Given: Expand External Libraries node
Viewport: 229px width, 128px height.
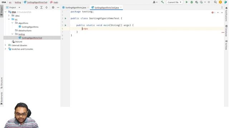Looking at the screenshot, I should (x=6, y=45).
